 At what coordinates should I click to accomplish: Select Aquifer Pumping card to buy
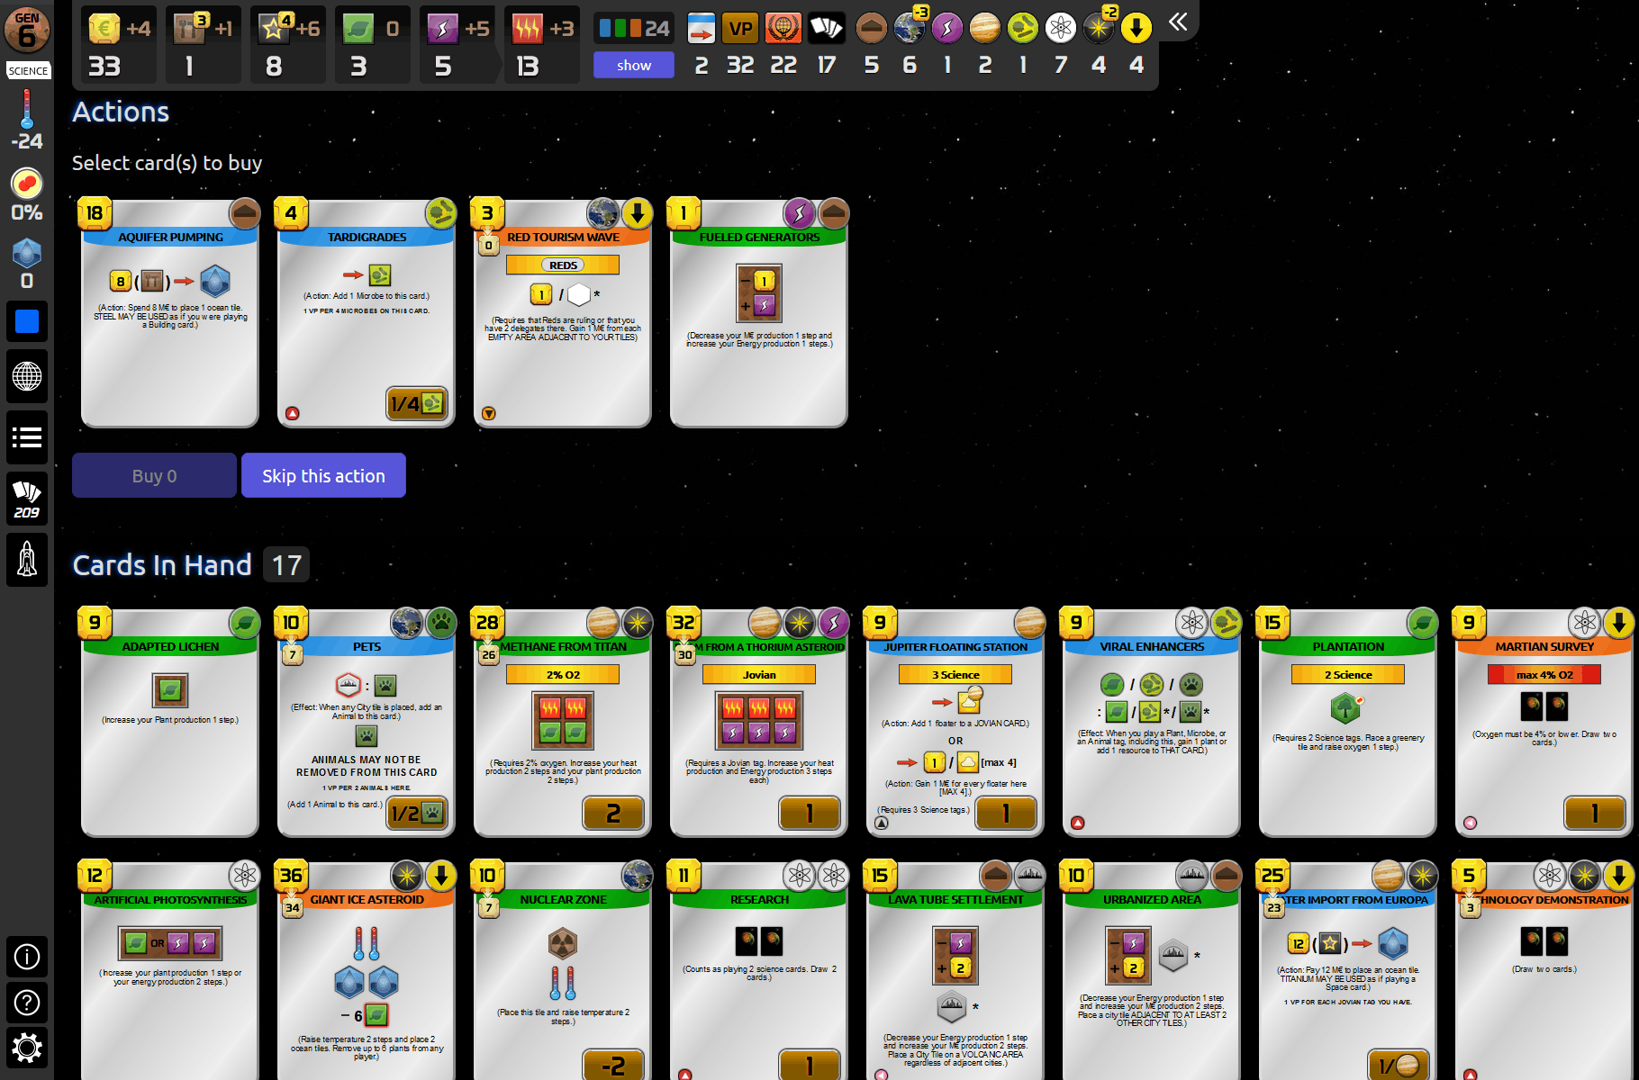(170, 313)
